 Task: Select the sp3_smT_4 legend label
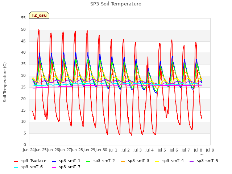(x=173, y=161)
